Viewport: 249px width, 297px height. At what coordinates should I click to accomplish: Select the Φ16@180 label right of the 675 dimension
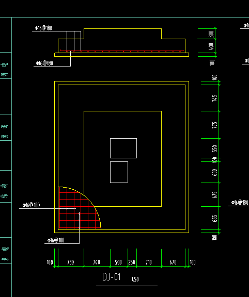pos(240,202)
